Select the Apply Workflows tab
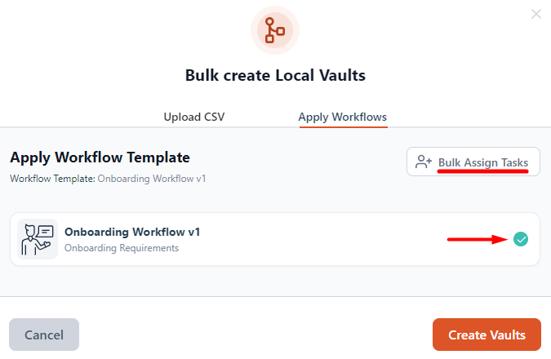Screen dimensions: 551x359 tap(343, 117)
